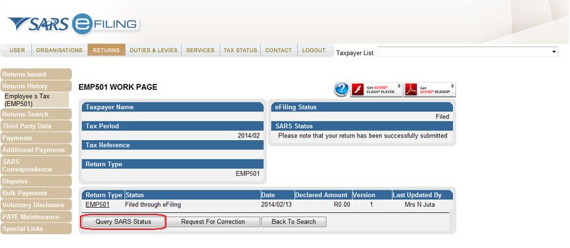Open the blue question mark help icon
The width and height of the screenshot is (570, 248).
pyautogui.click(x=341, y=89)
